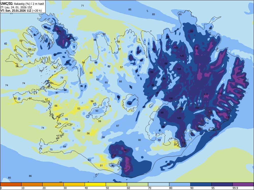Select the pale blue 70–80 legend swatch
254x190 pixels.
158,184
